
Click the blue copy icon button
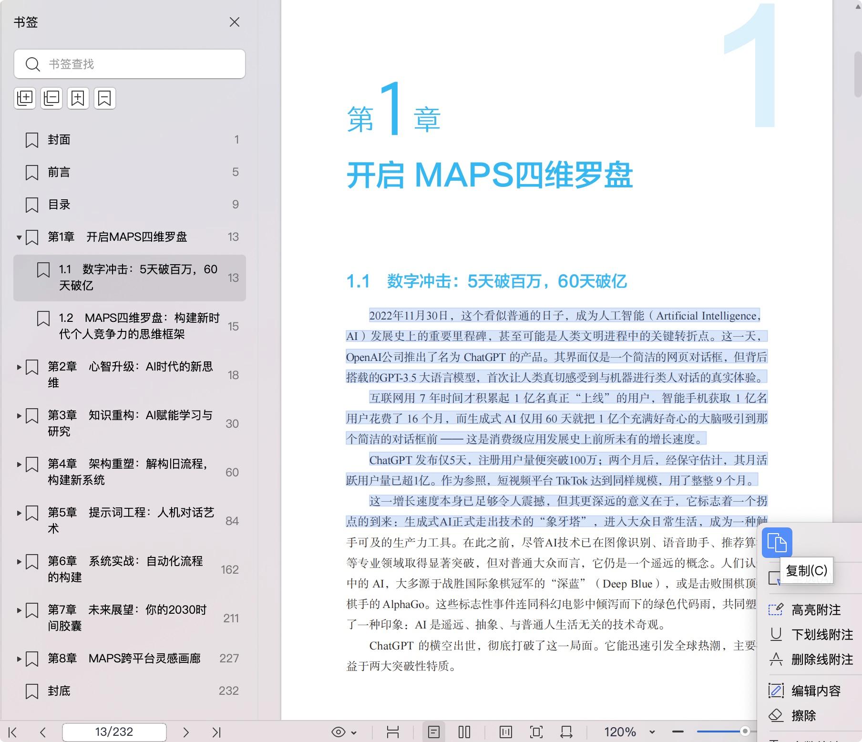(777, 543)
